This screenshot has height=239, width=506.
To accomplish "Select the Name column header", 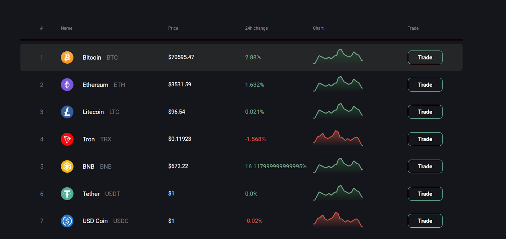I will click(66, 28).
